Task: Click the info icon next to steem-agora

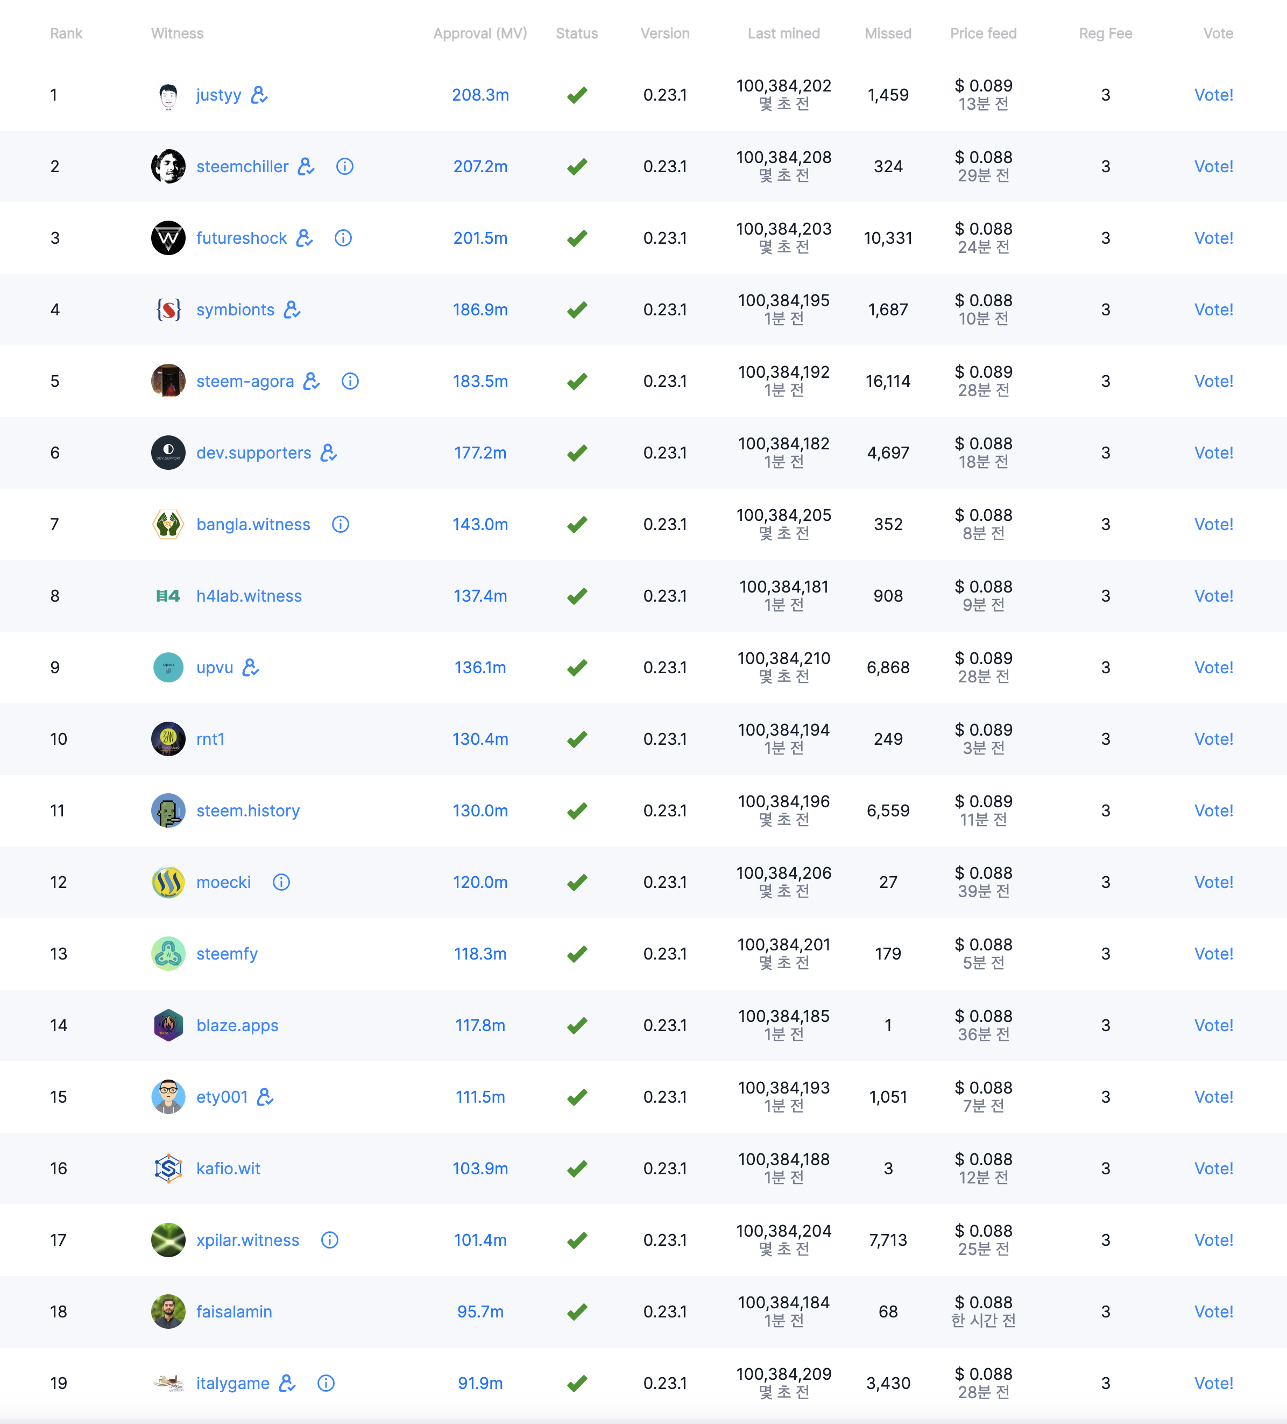Action: (x=350, y=382)
